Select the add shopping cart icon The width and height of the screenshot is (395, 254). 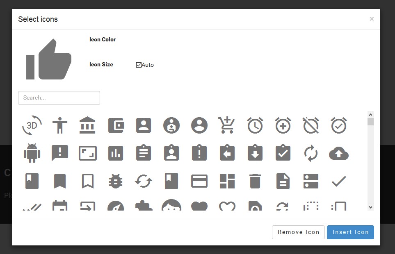(227, 125)
